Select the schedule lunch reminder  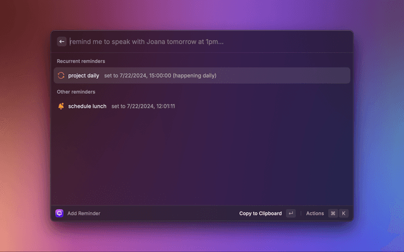87,106
